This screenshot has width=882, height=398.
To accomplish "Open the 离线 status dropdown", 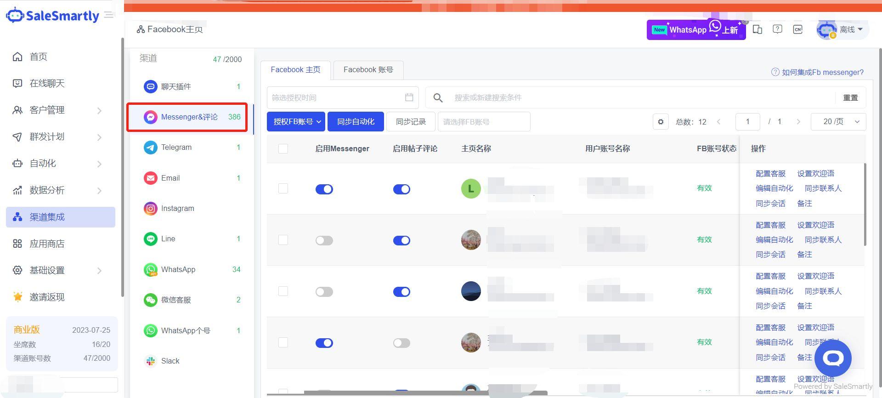I will [851, 29].
